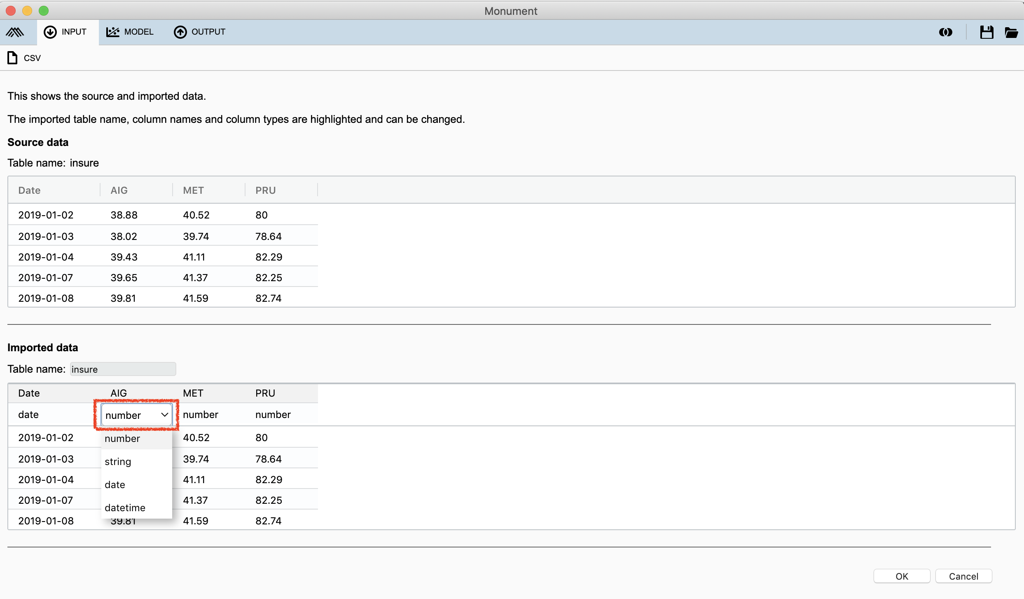Select source cell 78.64
Viewport: 1024px width, 599px height.
[x=269, y=237]
